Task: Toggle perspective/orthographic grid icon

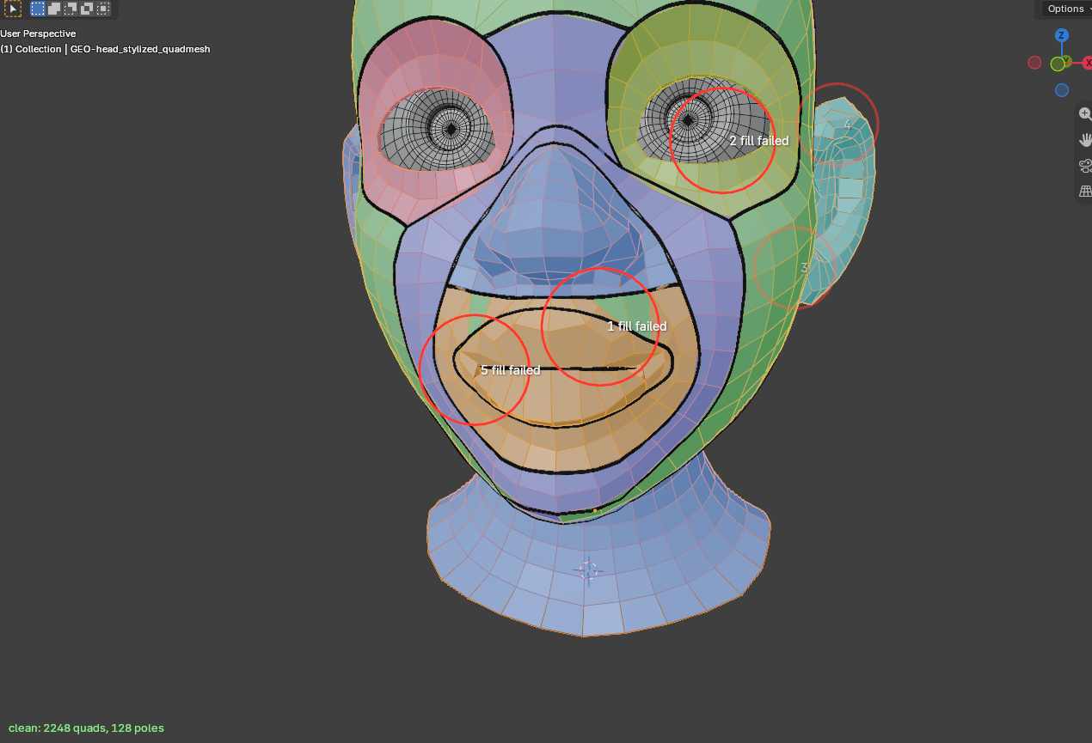Action: click(x=1085, y=192)
